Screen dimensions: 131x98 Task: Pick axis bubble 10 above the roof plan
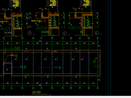pos(71,38)
